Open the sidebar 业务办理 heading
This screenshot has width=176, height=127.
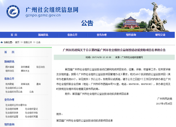pos(9,100)
